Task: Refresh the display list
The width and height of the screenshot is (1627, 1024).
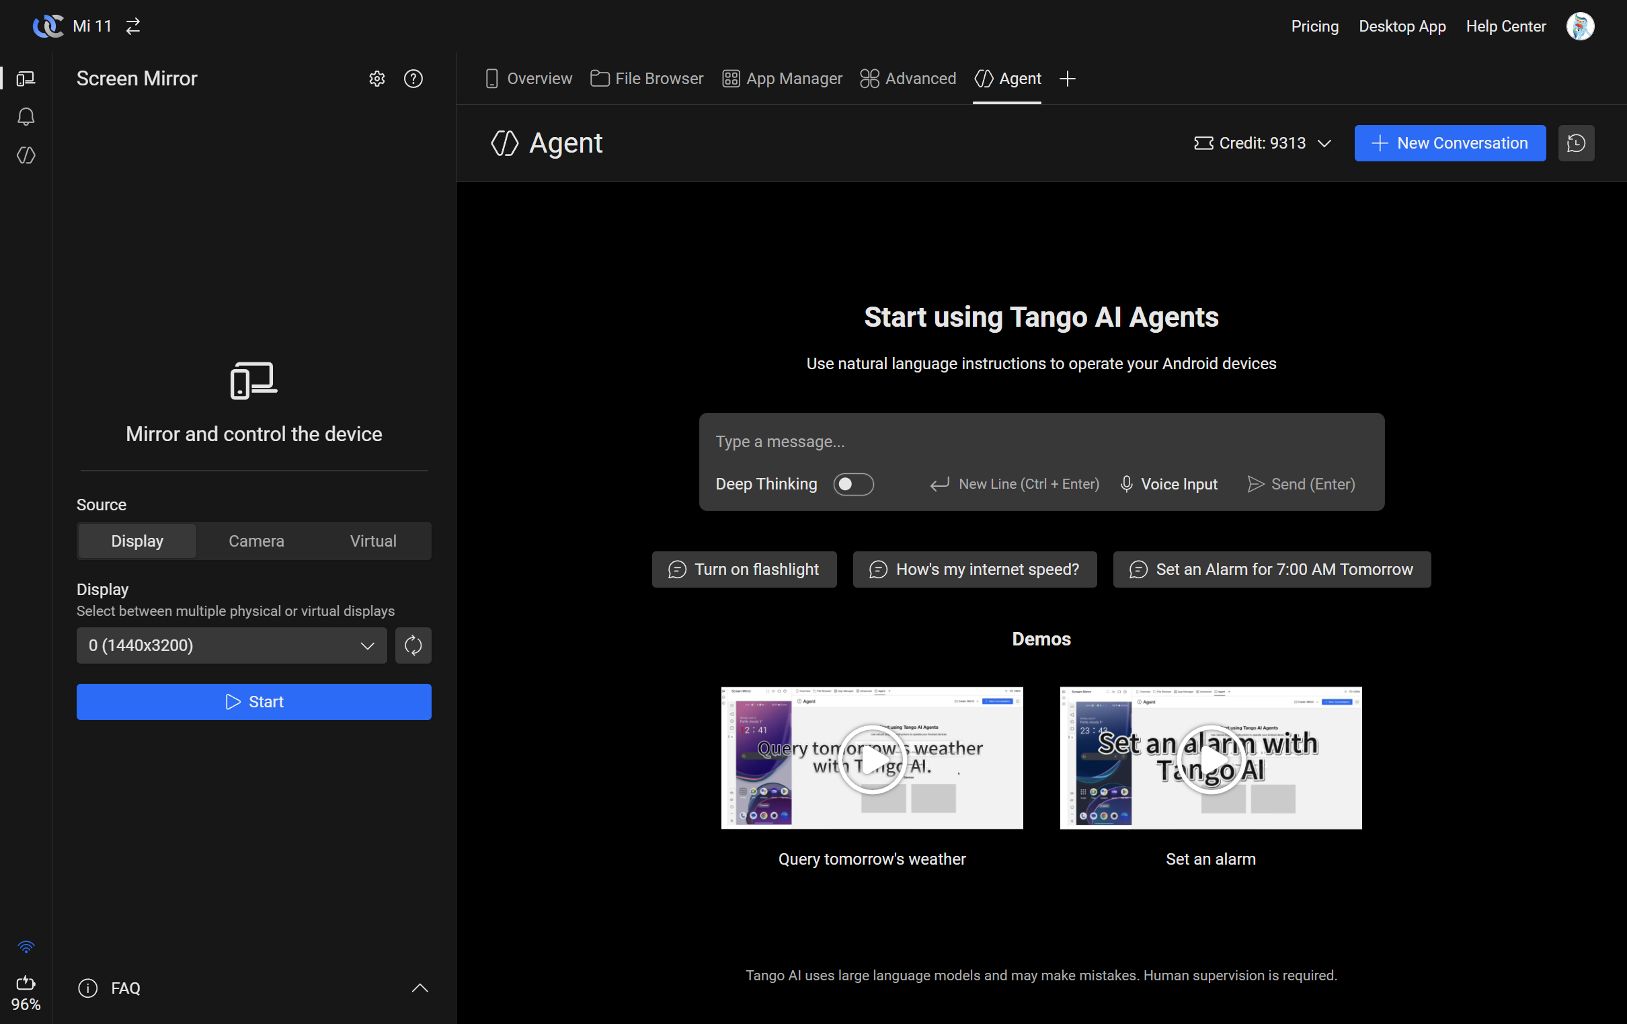Action: [x=413, y=645]
